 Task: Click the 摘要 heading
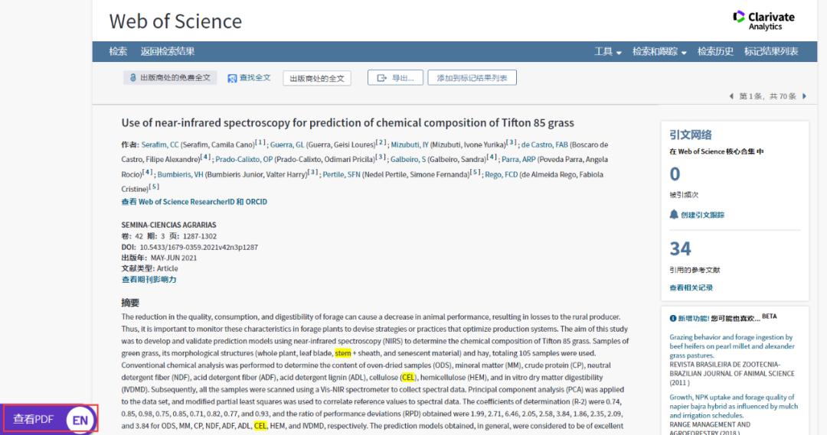(x=130, y=303)
